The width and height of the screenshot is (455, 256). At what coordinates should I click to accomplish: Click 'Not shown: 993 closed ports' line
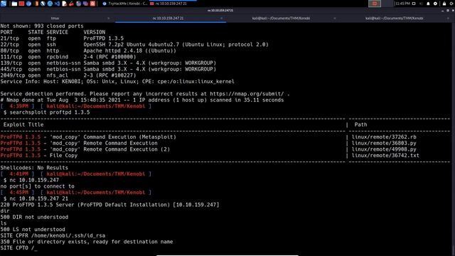pyautogui.click(x=42, y=26)
